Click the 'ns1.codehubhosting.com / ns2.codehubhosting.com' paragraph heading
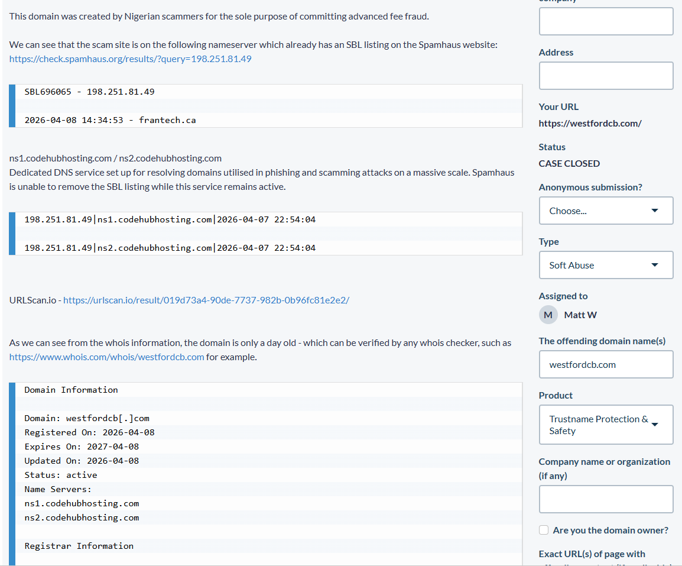 click(115, 158)
